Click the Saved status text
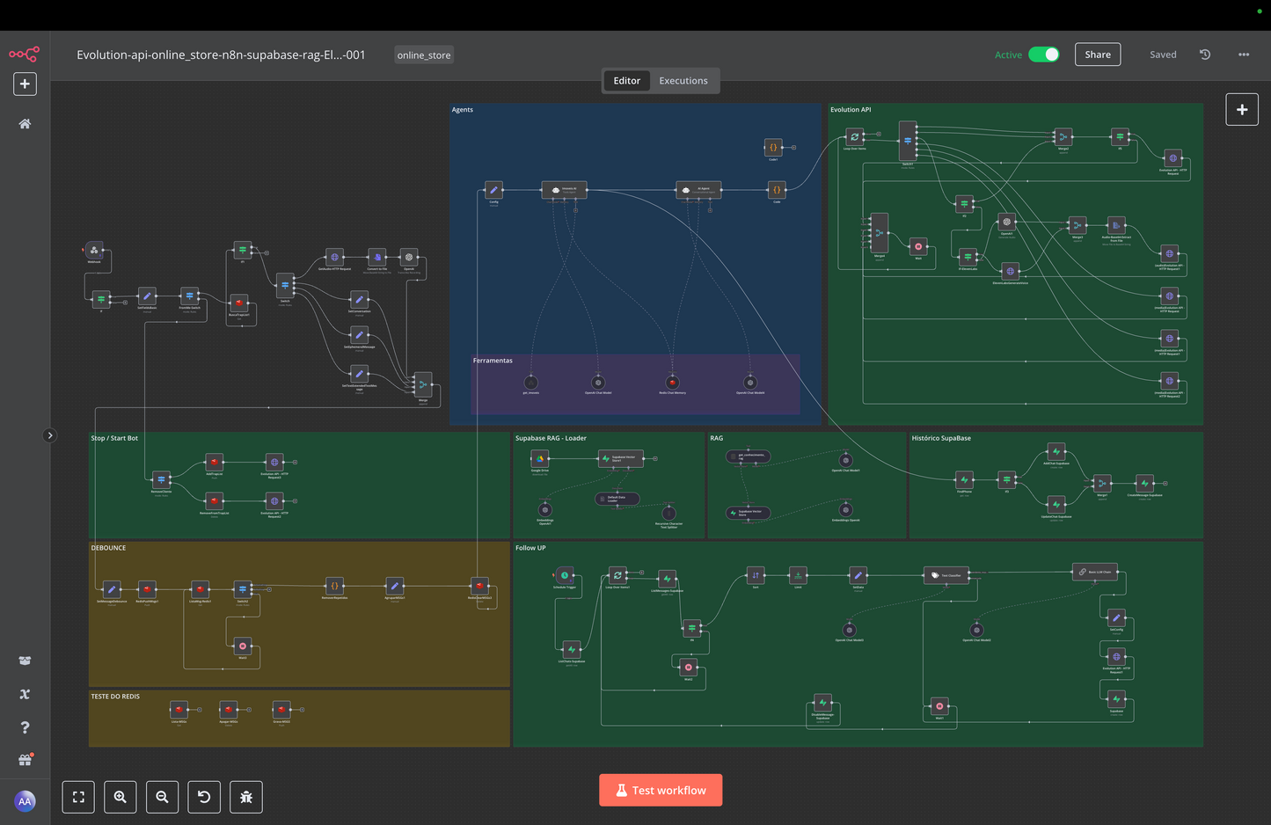1271x825 pixels. pos(1163,55)
